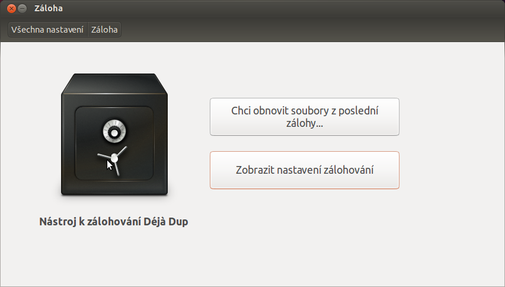The image size is (505, 287).
Task: Go back to Všechna nastavení
Action: tap(47, 30)
